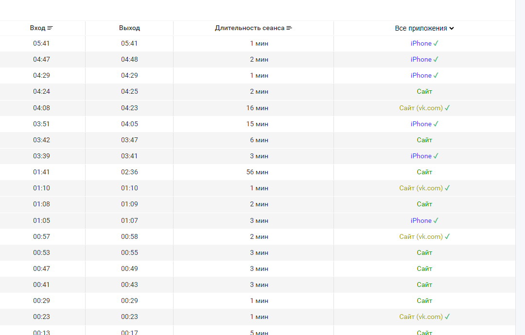The image size is (525, 335).
Task: Open Сайт link in the 00:53 row
Action: (424, 253)
